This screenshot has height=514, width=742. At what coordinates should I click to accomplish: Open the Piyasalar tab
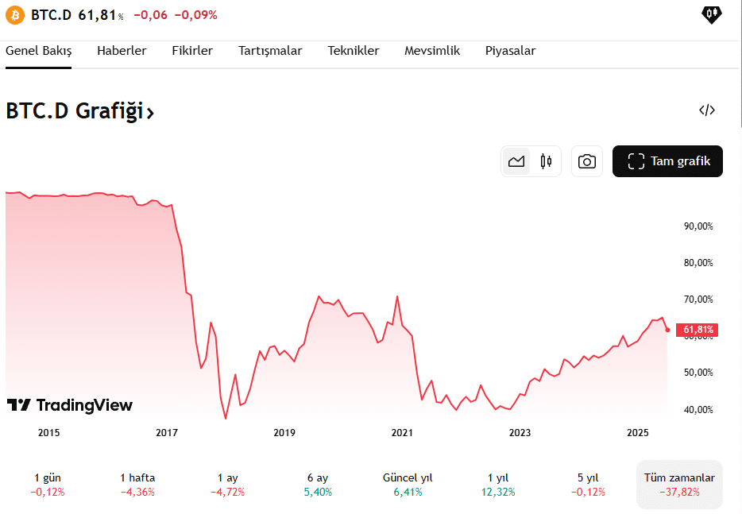[x=510, y=50]
